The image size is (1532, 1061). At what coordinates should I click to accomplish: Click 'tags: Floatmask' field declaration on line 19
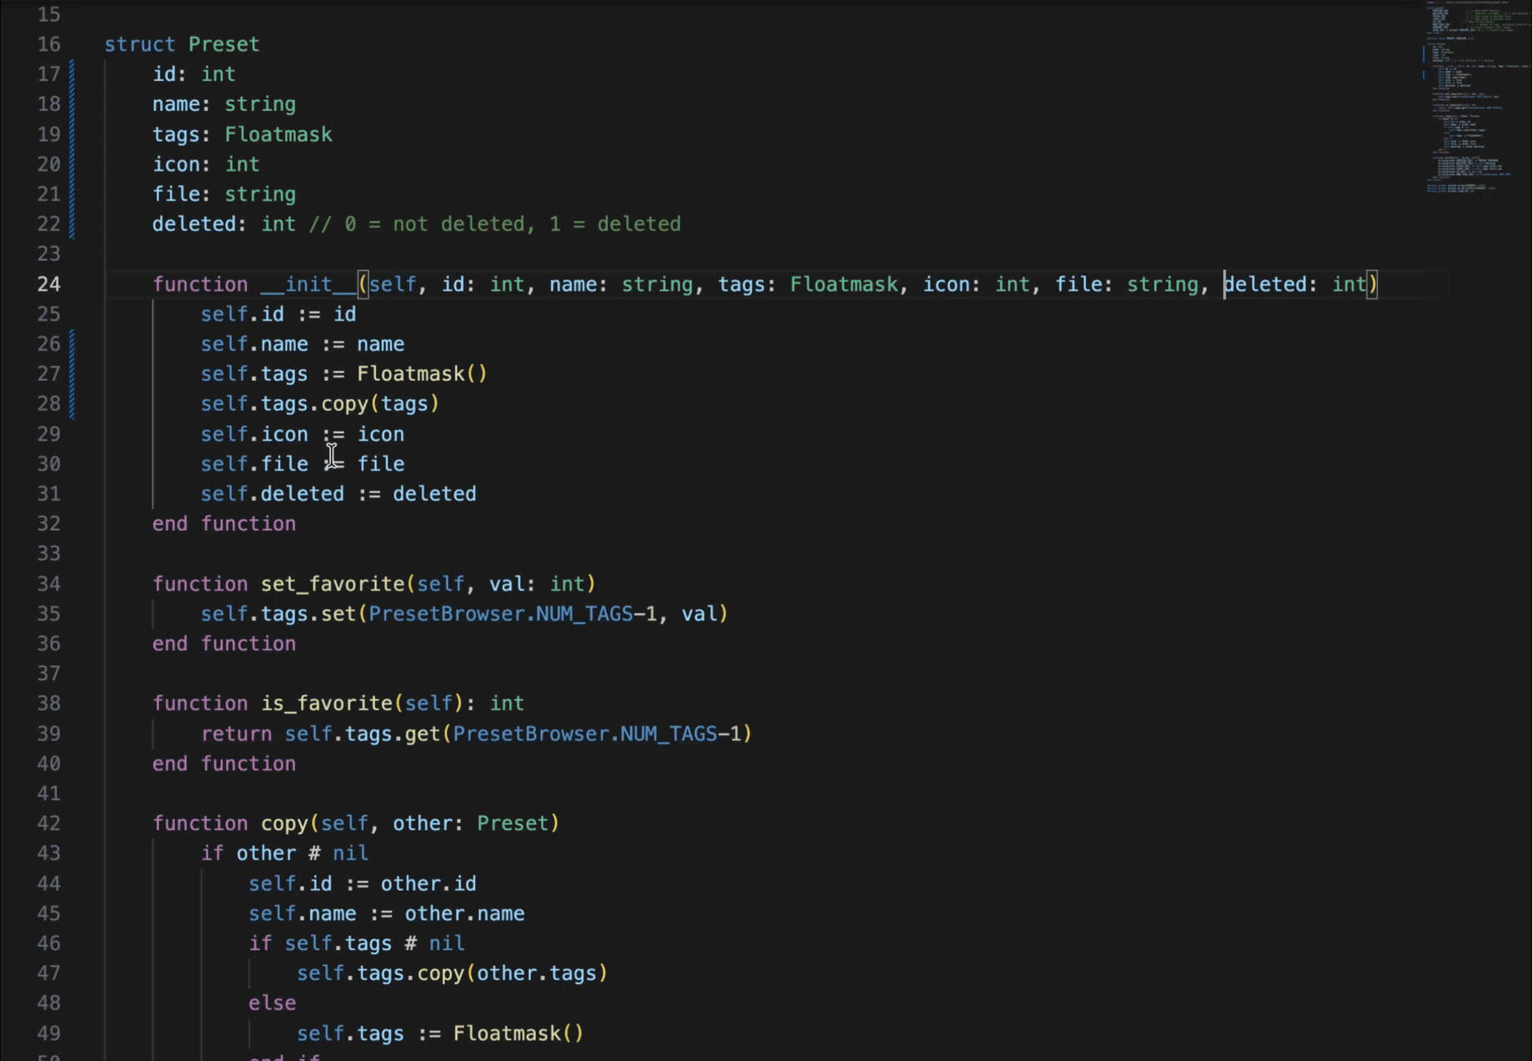tap(242, 134)
